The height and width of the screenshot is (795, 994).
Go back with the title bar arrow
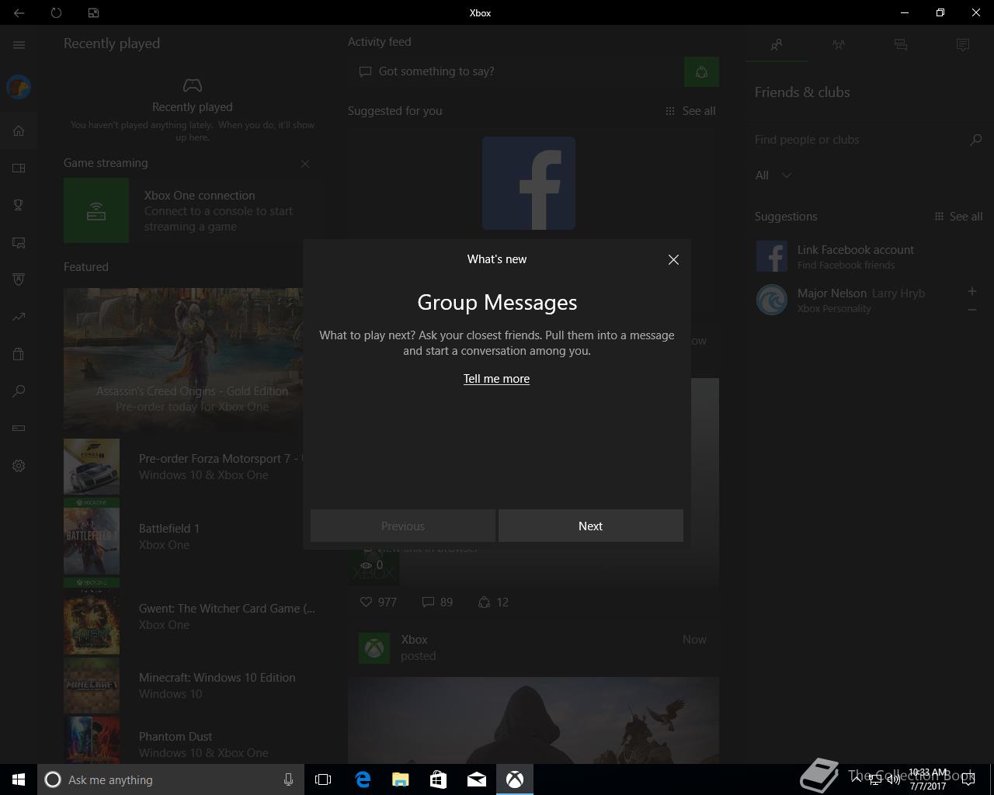[x=19, y=12]
